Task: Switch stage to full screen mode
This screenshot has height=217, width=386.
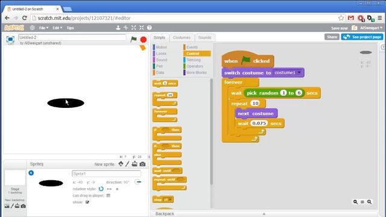Action: click(x=10, y=39)
